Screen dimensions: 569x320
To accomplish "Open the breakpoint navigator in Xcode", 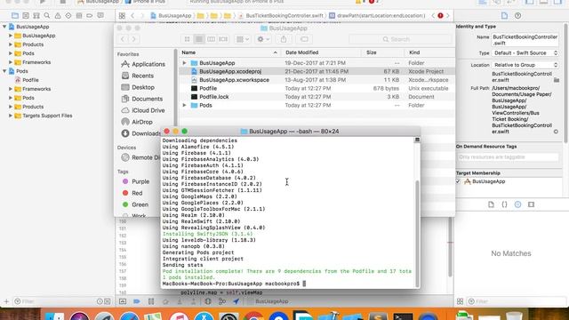I will [89, 16].
